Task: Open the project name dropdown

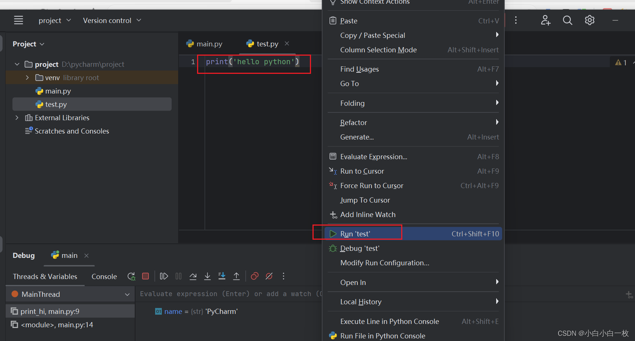Action: click(x=55, y=20)
